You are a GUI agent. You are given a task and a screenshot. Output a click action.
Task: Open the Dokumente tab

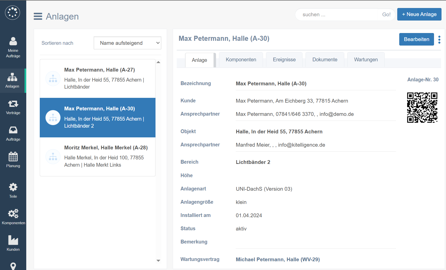(324, 60)
